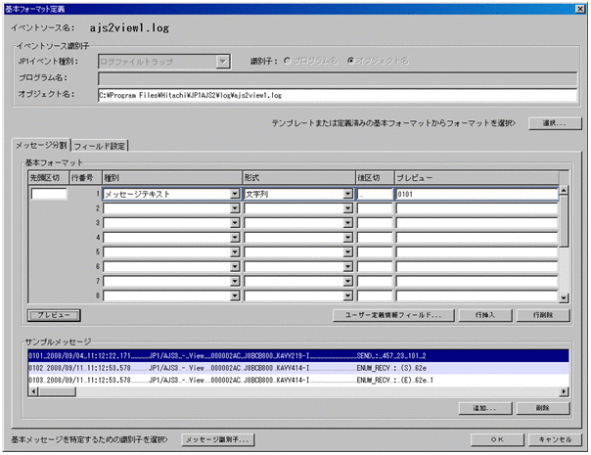Open the JP1イベント種別 dropdown

[223, 62]
